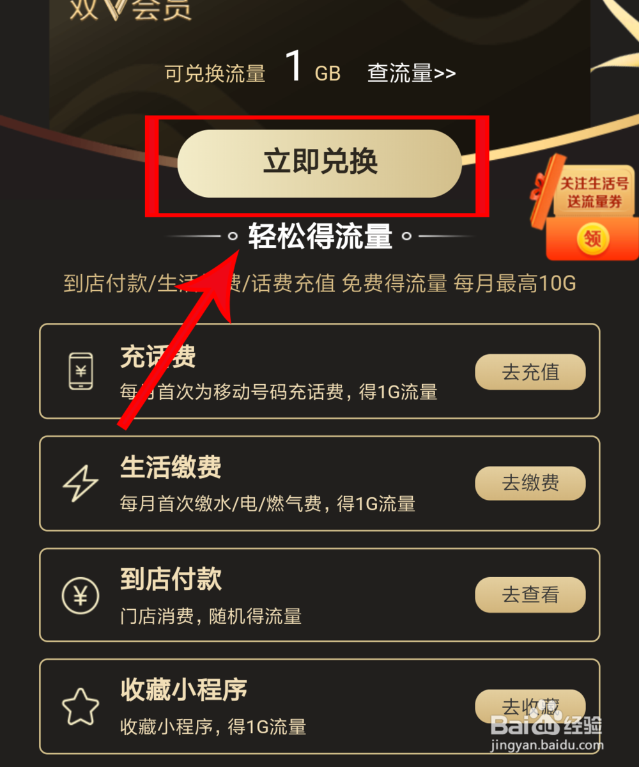Tap the 每月最高10G promotional description line

319,283
